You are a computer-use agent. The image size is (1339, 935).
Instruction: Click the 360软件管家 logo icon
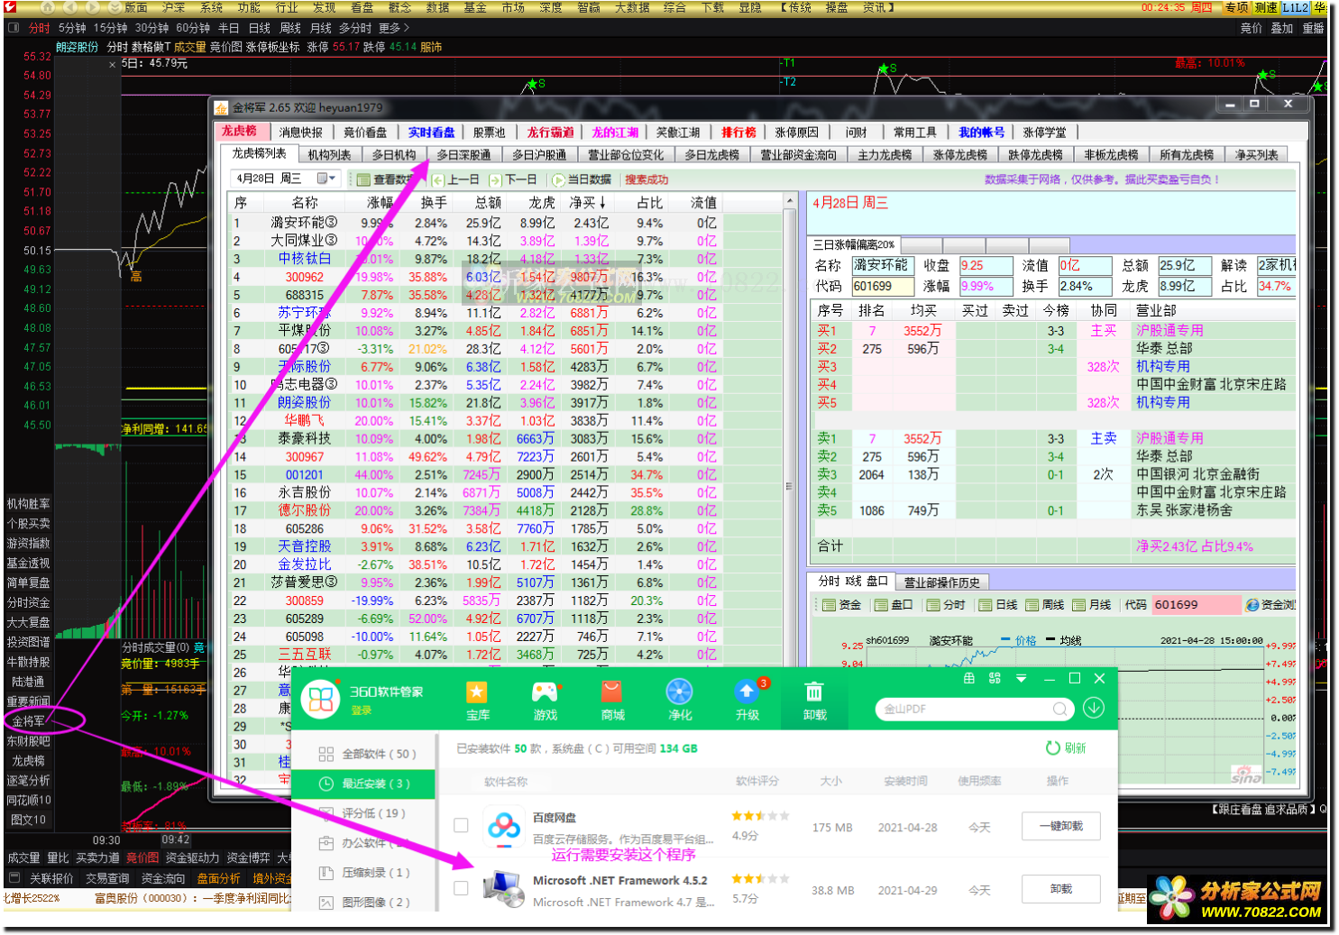[321, 700]
